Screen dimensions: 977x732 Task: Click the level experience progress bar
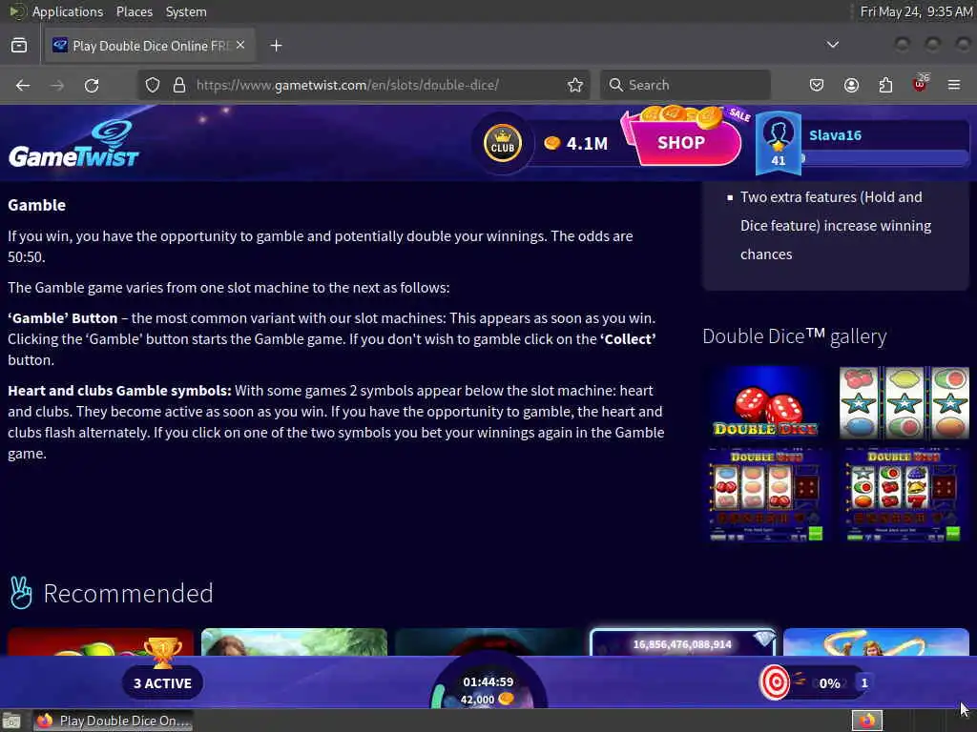(884, 158)
